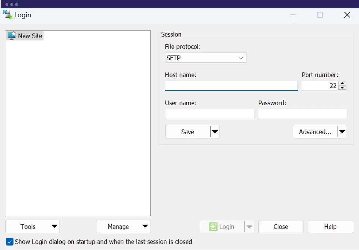Open Advanced settings
Screen dimensions: 359x250
(315, 132)
